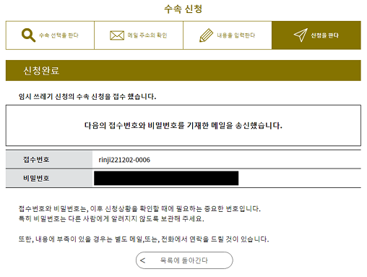This screenshot has height=277, width=367.
Task: Click the 목록에 돌아간다 back button
Action: (x=184, y=260)
